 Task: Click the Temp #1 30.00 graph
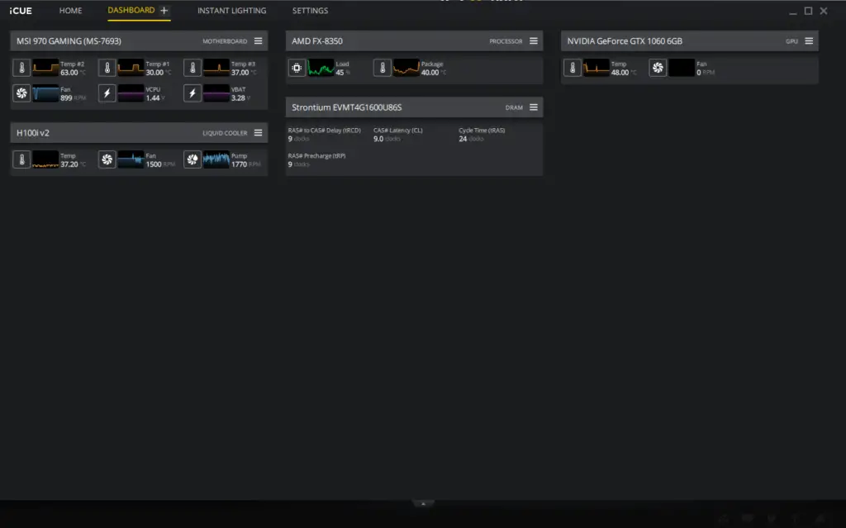pyautogui.click(x=131, y=68)
